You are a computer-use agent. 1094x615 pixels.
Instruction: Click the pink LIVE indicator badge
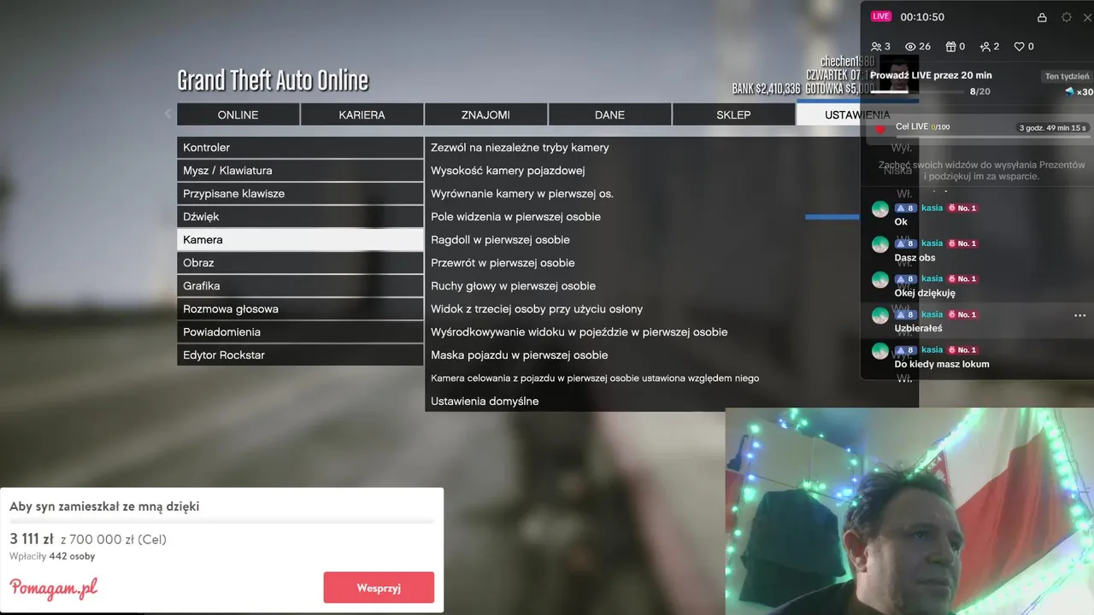(x=880, y=16)
